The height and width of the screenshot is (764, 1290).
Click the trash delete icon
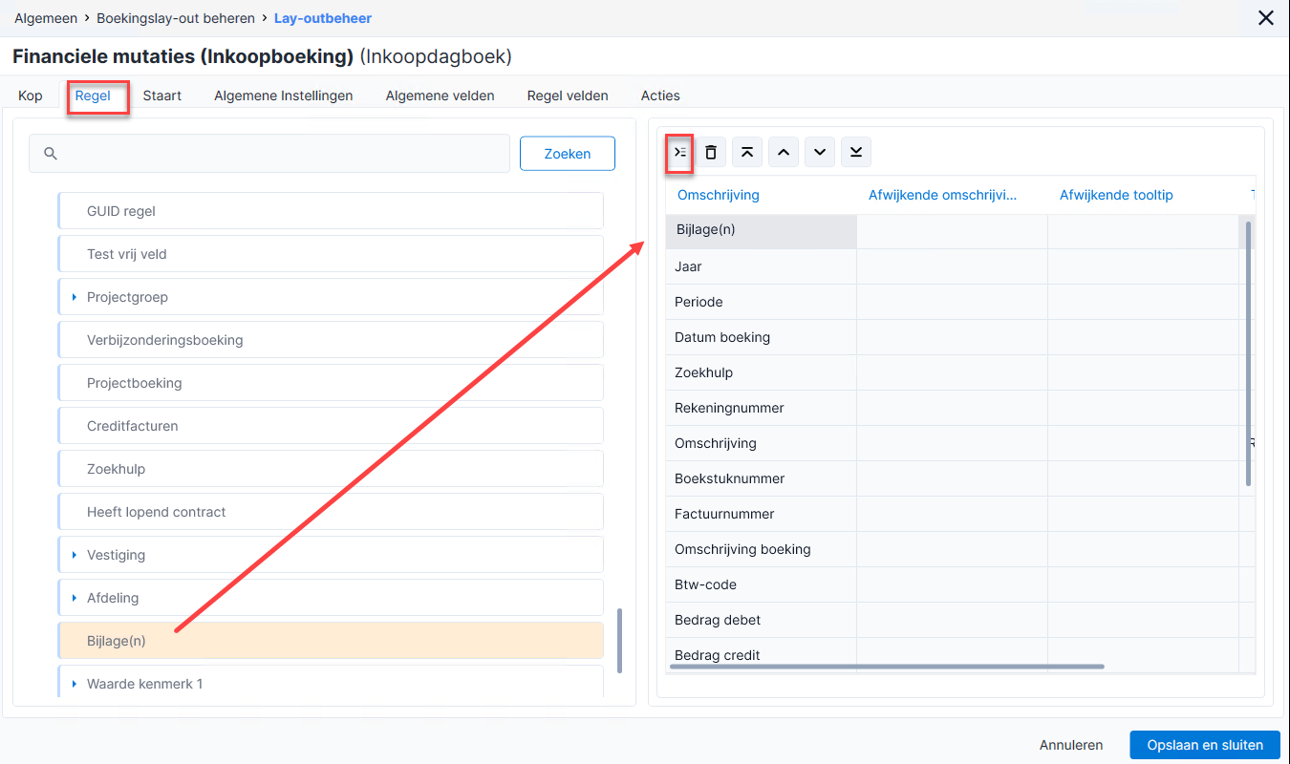[711, 153]
